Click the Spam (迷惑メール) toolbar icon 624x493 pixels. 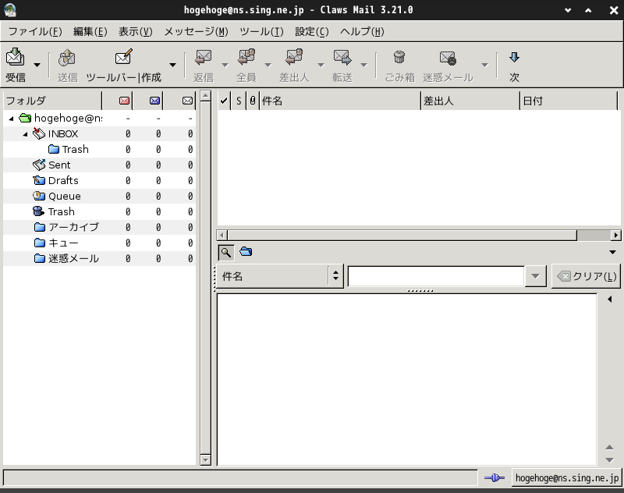448,58
